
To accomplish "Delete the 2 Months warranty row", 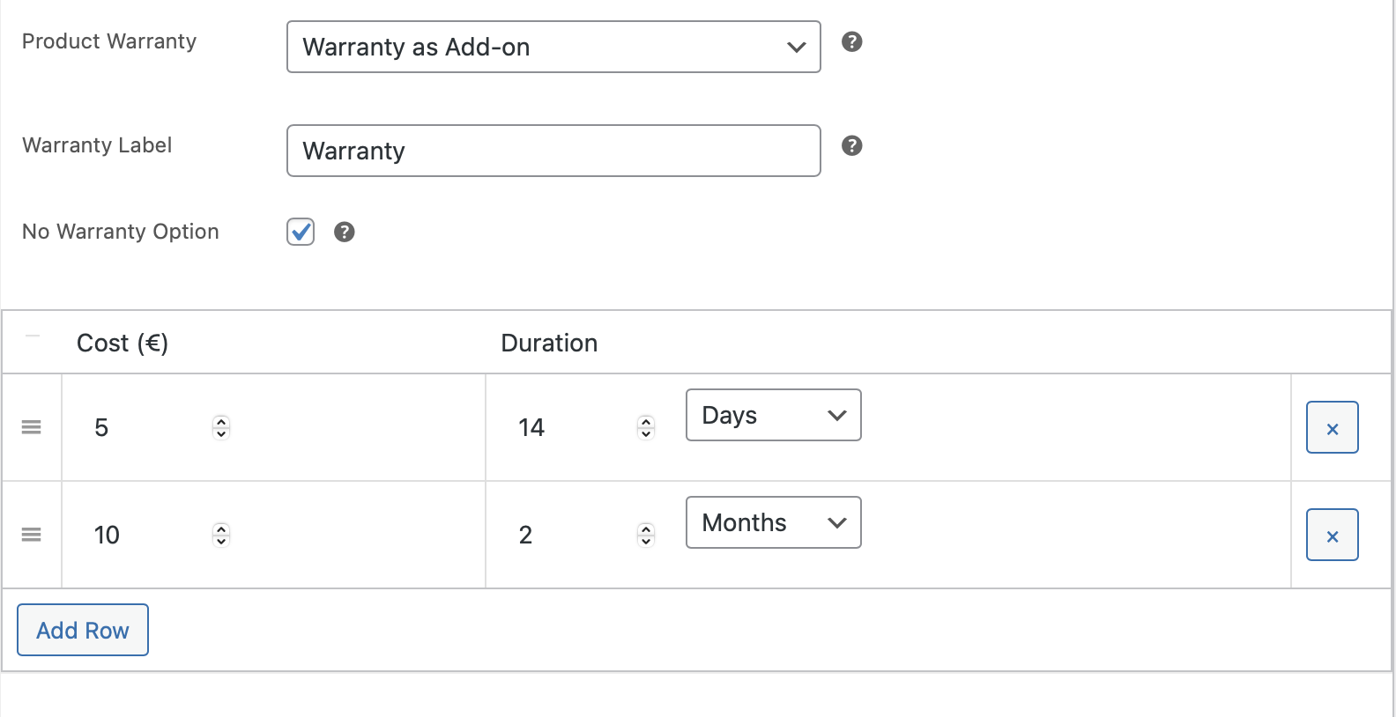I will [x=1332, y=536].
